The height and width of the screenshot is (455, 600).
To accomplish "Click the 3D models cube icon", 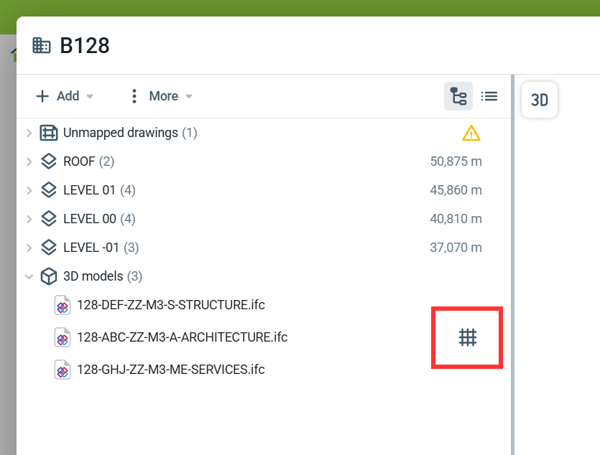I will pos(48,276).
